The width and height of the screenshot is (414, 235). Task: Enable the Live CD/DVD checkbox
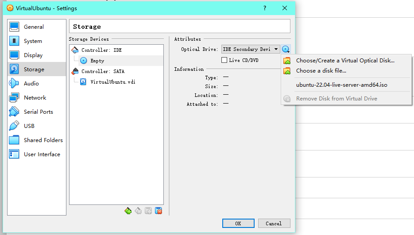point(224,60)
